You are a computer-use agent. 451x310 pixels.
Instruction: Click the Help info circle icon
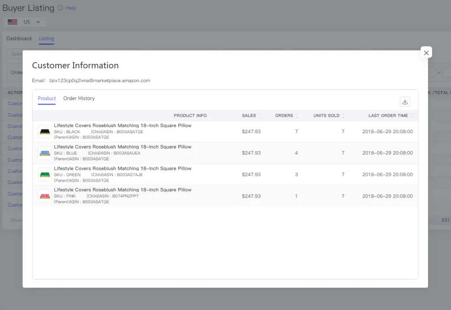61,7
